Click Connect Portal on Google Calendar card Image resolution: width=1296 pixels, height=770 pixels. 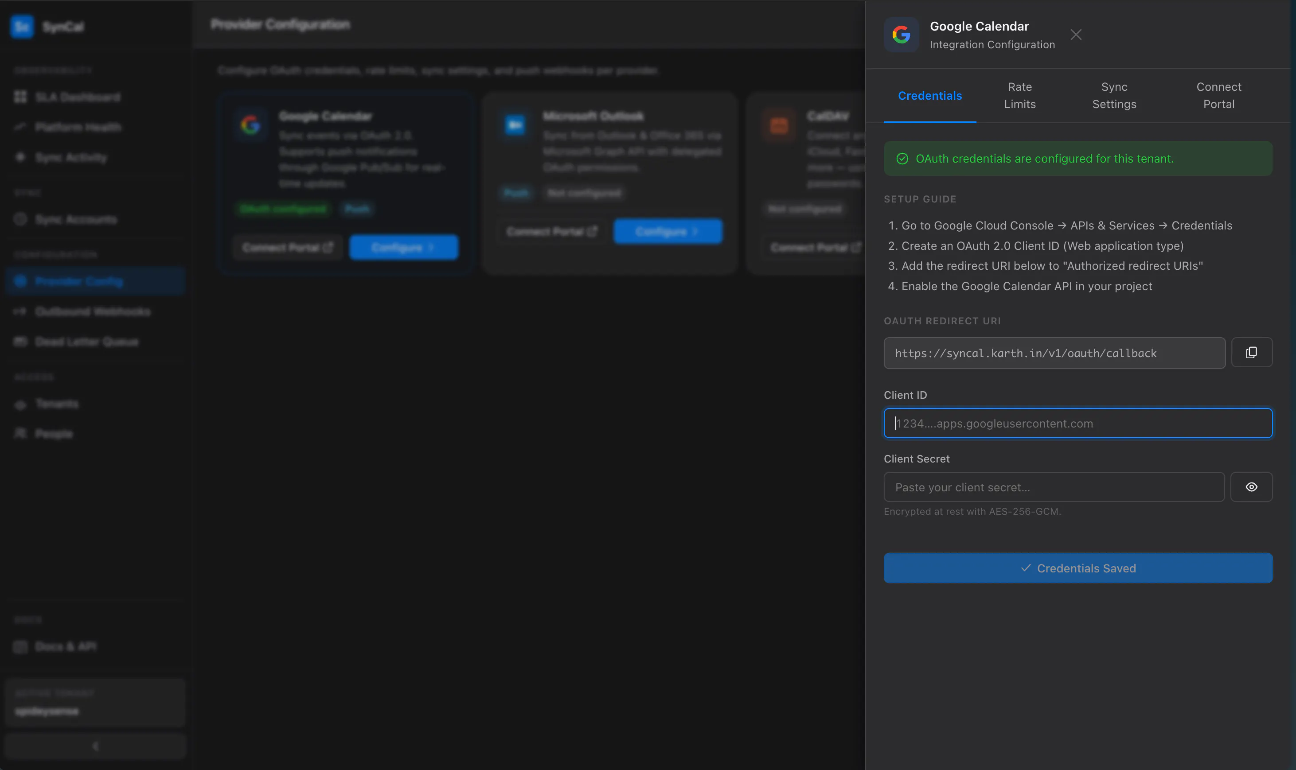pos(288,248)
